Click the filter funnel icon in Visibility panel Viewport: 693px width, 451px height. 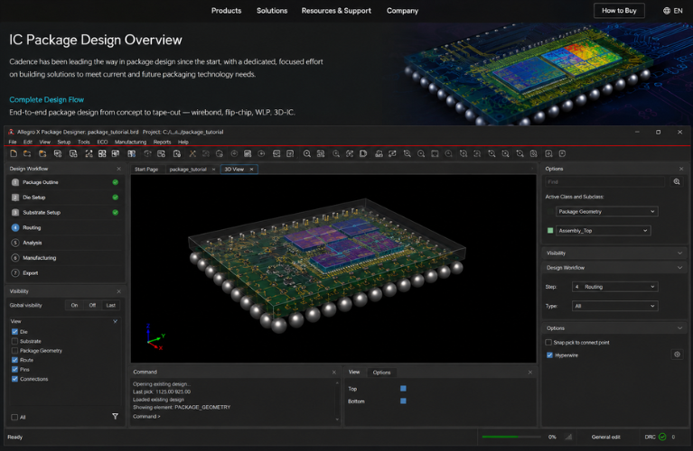click(115, 416)
